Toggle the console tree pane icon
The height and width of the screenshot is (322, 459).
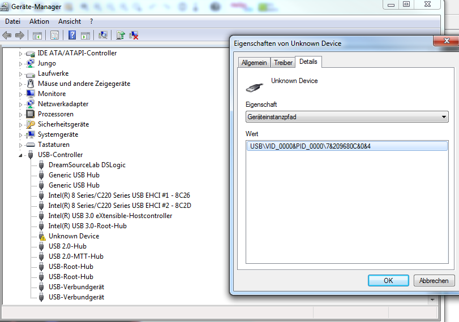[37, 36]
